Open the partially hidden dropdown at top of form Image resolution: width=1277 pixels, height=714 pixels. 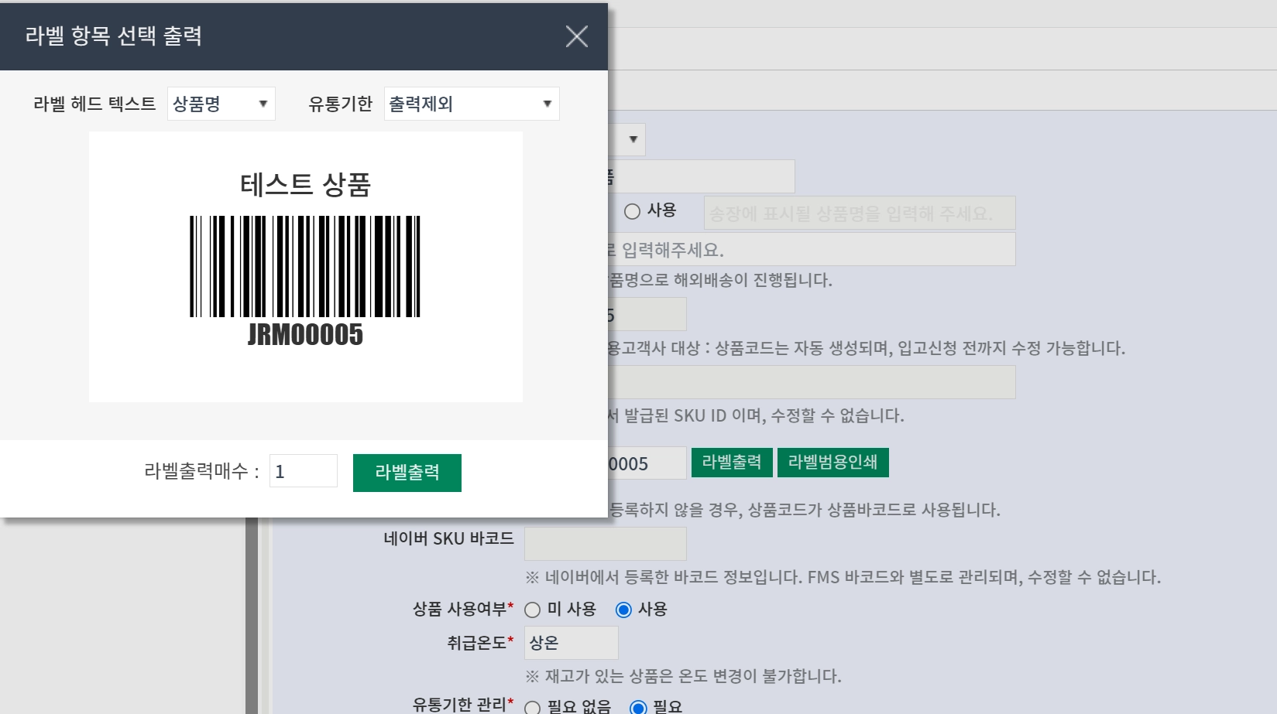[626, 139]
